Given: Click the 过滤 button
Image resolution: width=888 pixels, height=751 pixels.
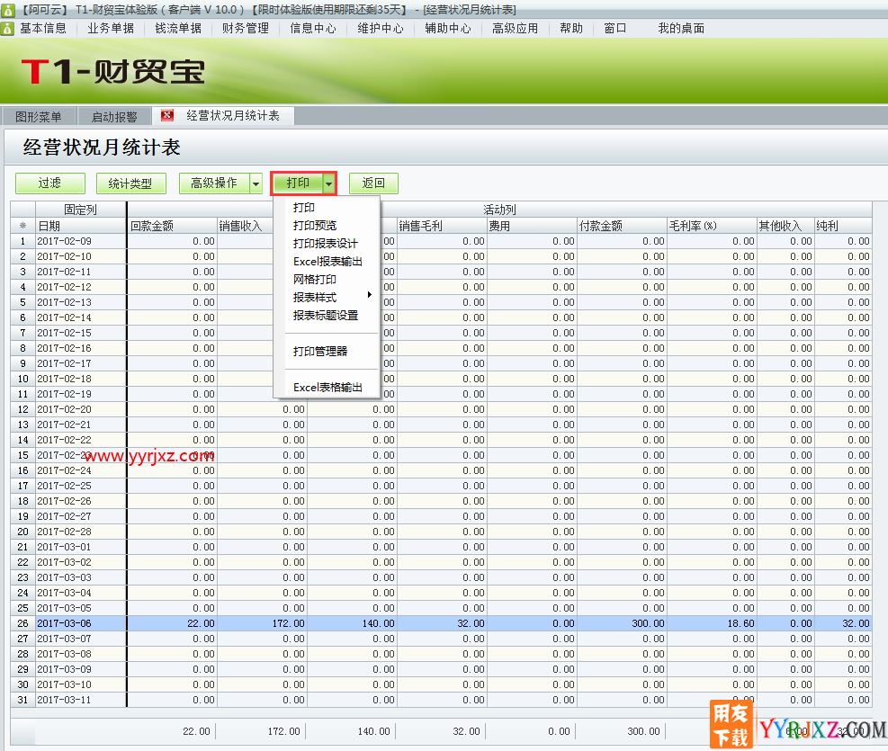Looking at the screenshot, I should (x=49, y=183).
